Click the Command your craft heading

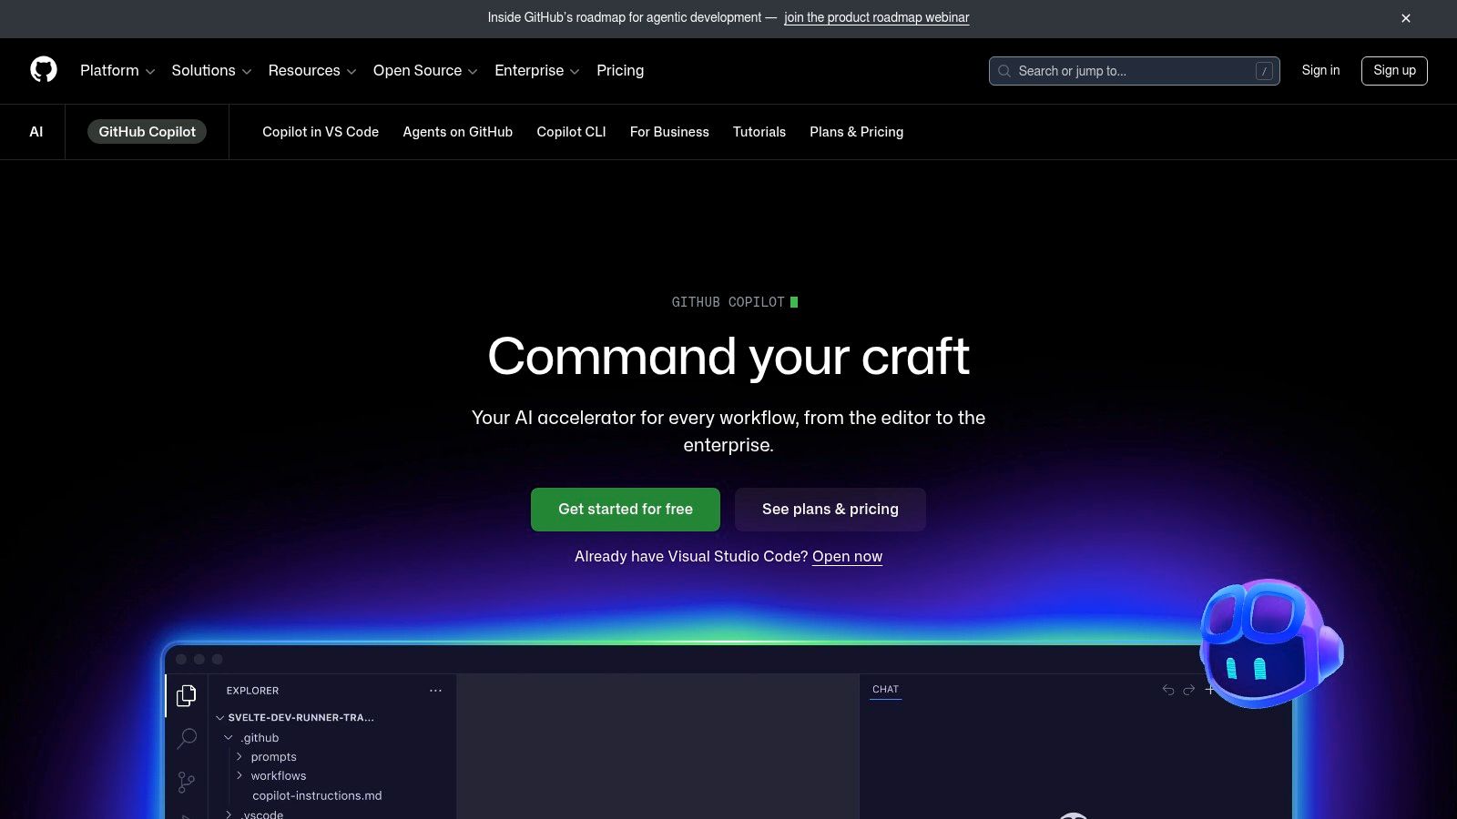(728, 356)
